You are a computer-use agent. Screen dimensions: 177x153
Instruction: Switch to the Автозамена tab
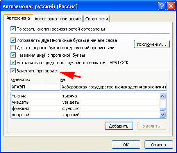click(18, 18)
